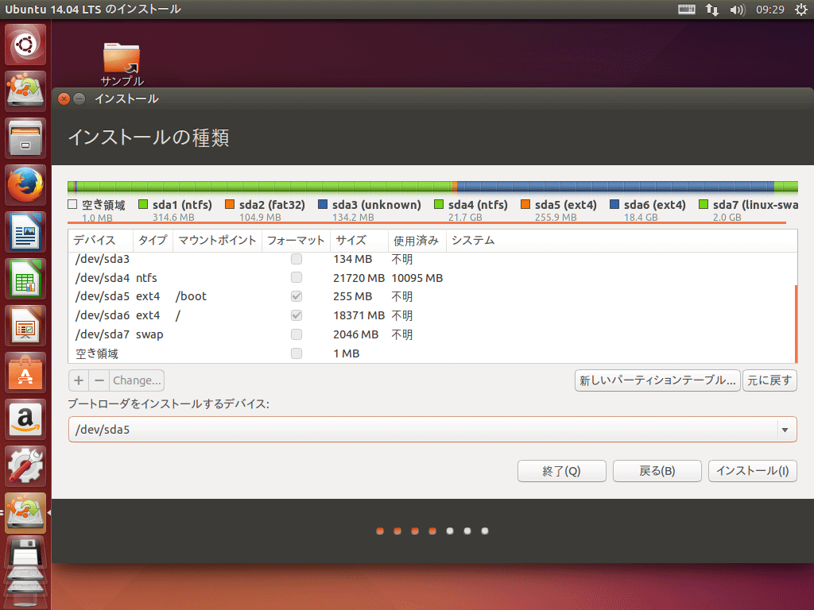Click the partition table vertical scrollbar
Viewport: 814px width, 610px height.
796,324
